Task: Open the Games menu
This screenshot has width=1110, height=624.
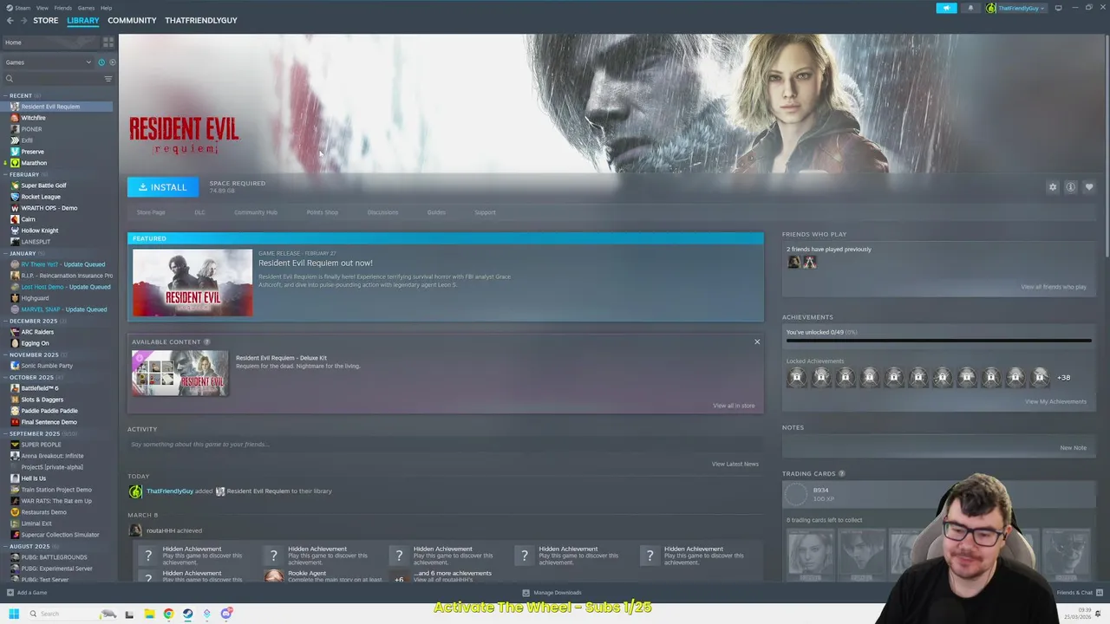Action: click(x=86, y=8)
